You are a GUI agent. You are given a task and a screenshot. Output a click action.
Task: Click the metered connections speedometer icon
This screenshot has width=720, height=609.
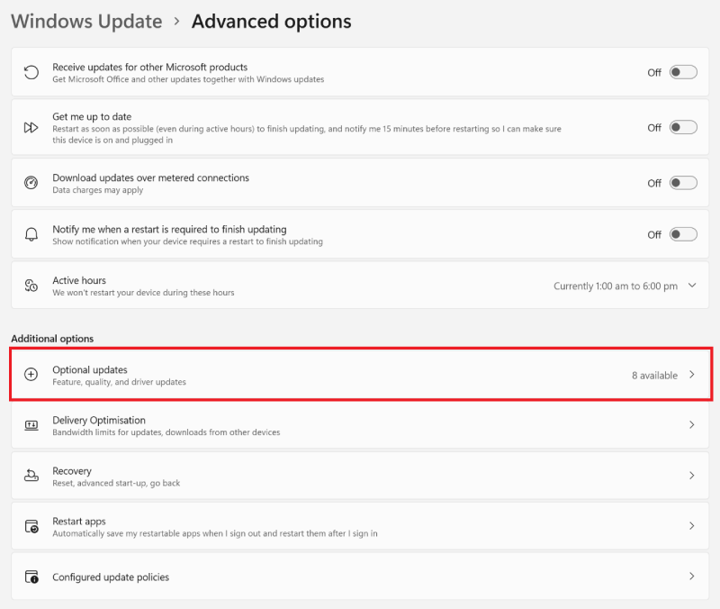[x=30, y=182]
